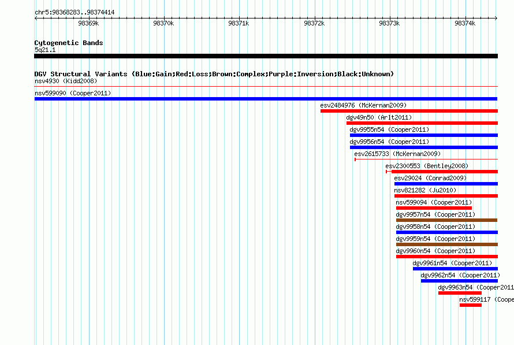Click the 98373k ruler position
Viewport: 514px width, 345px height.
point(389,23)
